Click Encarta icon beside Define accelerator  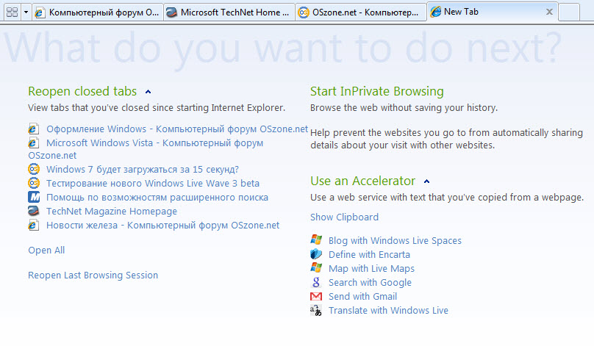pyautogui.click(x=316, y=254)
